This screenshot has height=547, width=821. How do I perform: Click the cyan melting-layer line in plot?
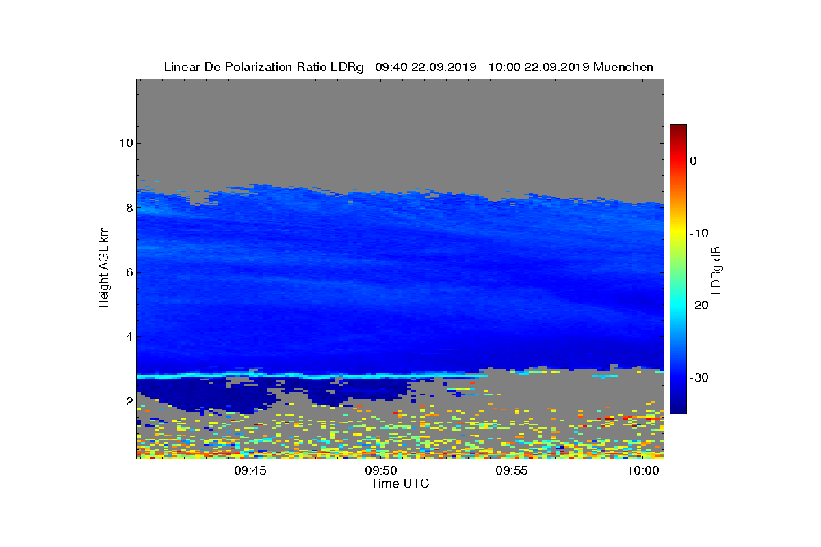312,375
